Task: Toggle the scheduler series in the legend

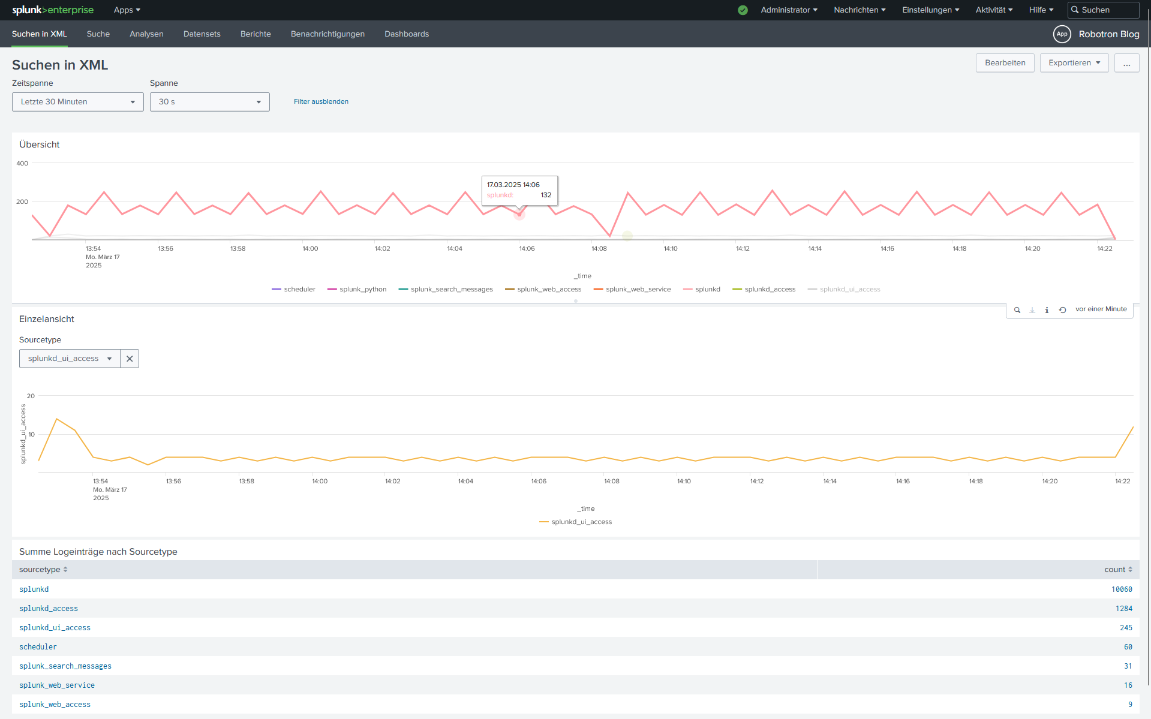Action: tap(293, 290)
